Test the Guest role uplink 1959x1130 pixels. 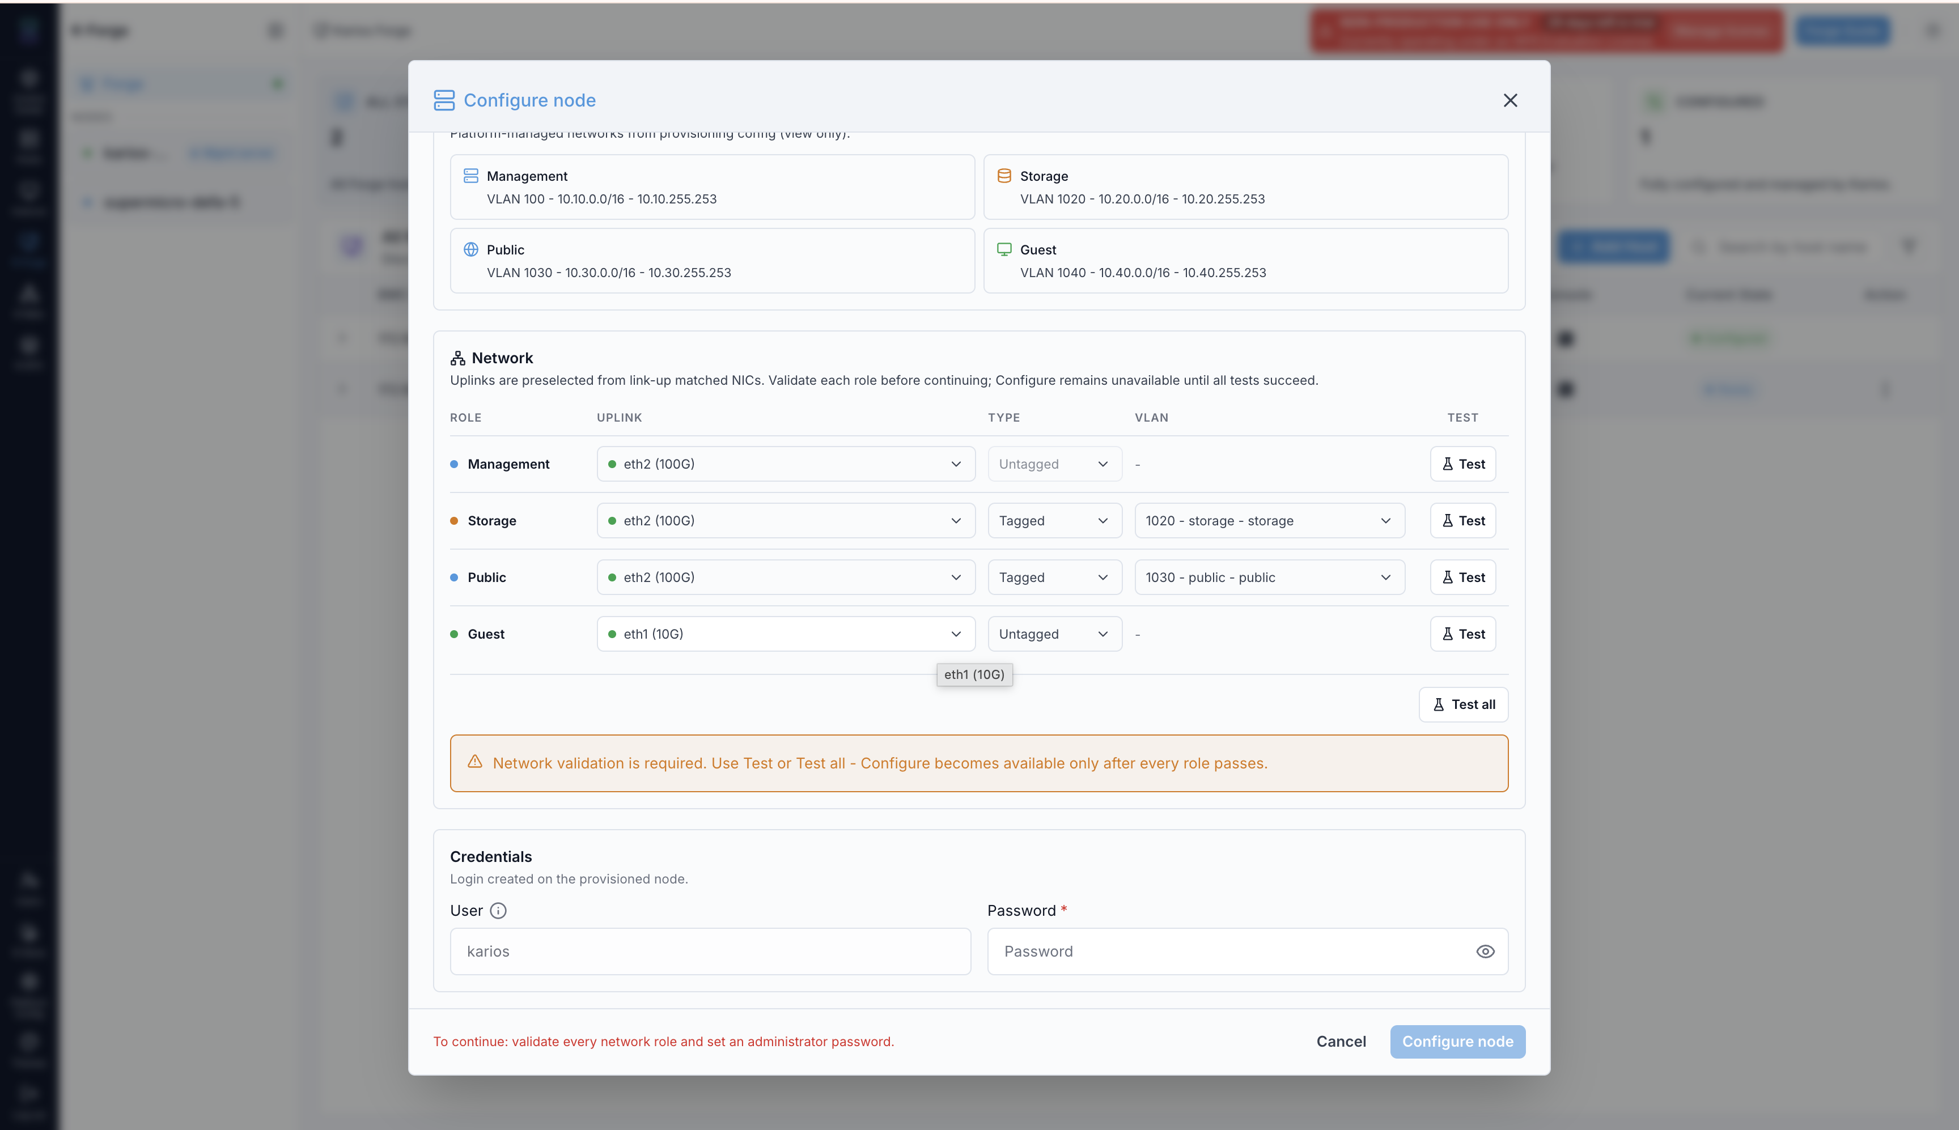coord(1463,634)
